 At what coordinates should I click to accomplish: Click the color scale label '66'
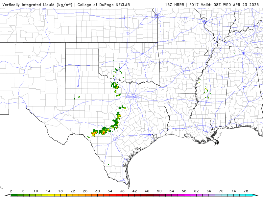click(x=209, y=191)
